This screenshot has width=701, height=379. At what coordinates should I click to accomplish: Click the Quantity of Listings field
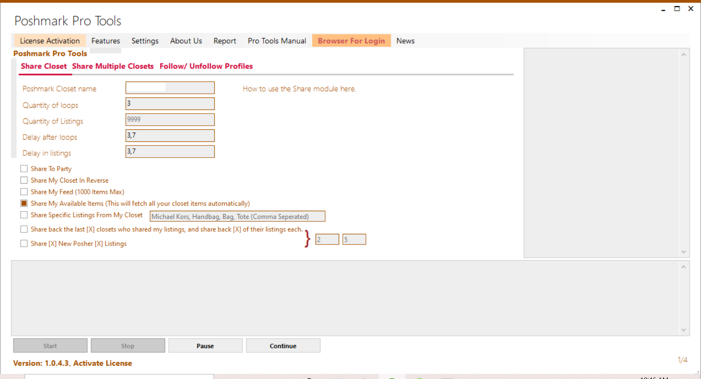tap(170, 119)
